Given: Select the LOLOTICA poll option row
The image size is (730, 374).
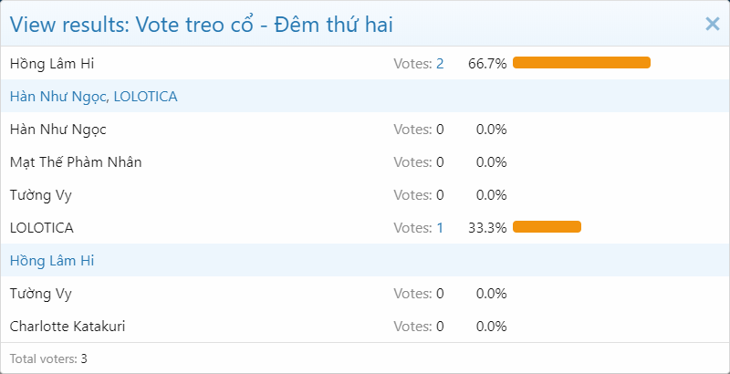Looking at the screenshot, I should [41, 228].
